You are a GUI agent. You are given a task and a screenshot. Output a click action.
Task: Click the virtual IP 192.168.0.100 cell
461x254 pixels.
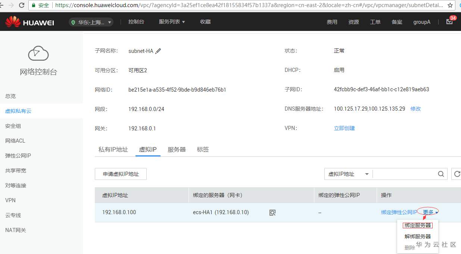pos(119,212)
